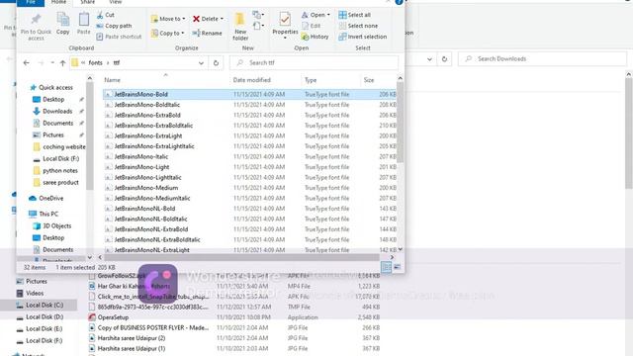The image size is (633, 356).
Task: Select the JetBrainsMonoNL-ExtraBoldItalic file
Action: pos(249,239)
